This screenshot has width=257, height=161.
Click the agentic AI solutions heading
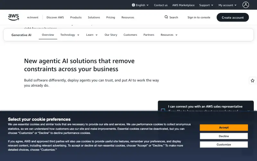[x=79, y=65]
